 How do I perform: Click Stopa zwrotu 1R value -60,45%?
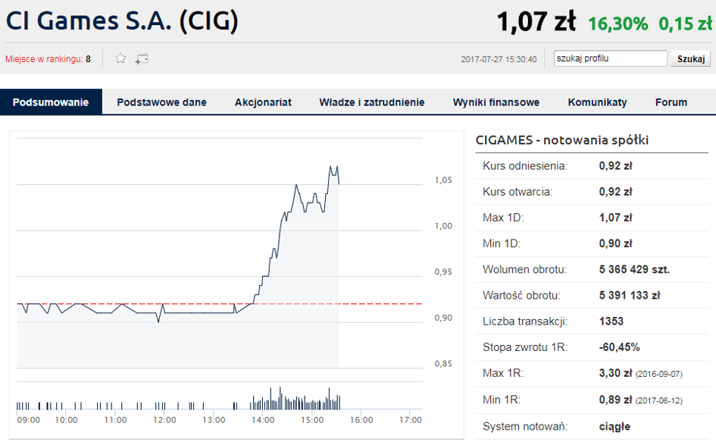point(619,347)
